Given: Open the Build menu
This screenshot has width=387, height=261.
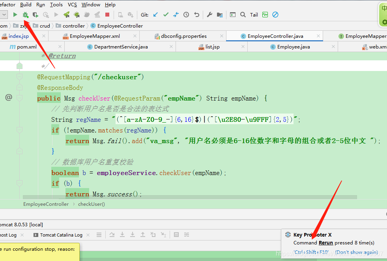Looking at the screenshot, I should [26, 5].
